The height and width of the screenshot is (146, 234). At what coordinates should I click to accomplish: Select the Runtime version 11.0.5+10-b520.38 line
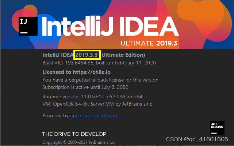click(92, 96)
